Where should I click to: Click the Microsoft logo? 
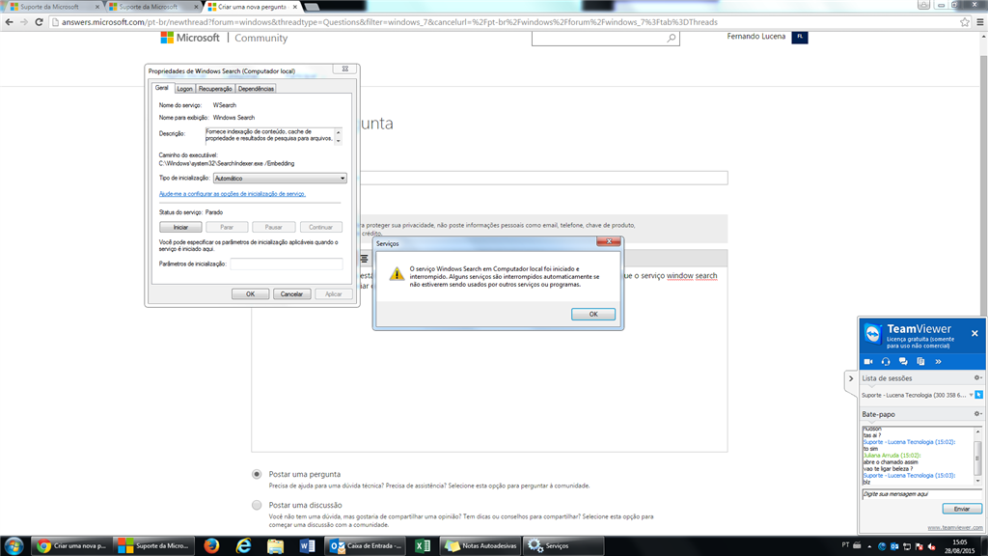tap(190, 38)
